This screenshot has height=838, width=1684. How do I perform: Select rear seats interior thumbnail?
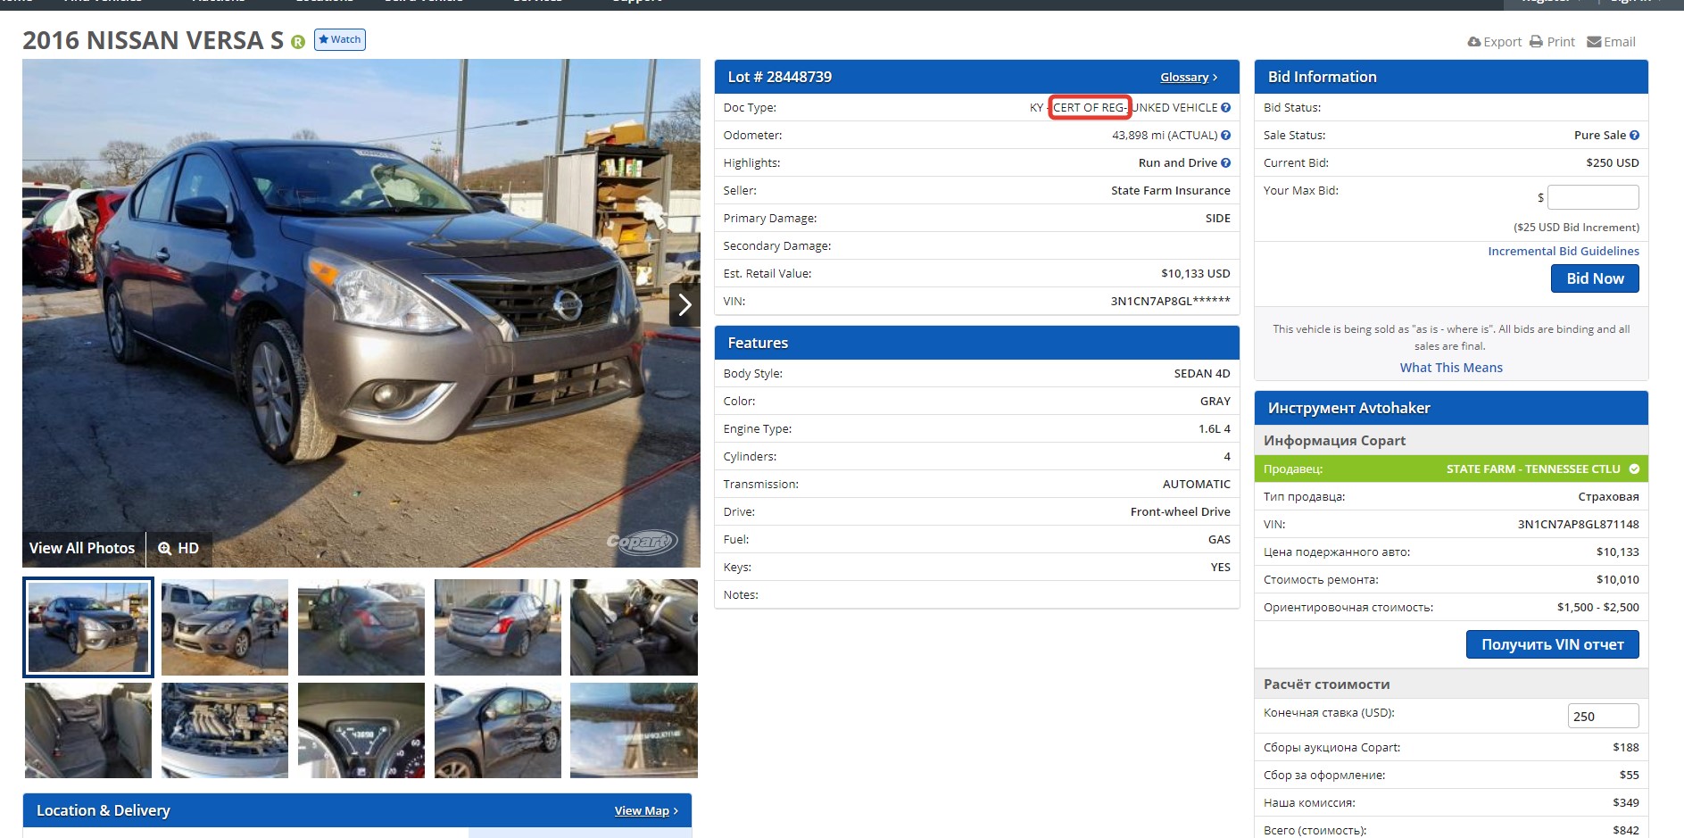pyautogui.click(x=88, y=731)
